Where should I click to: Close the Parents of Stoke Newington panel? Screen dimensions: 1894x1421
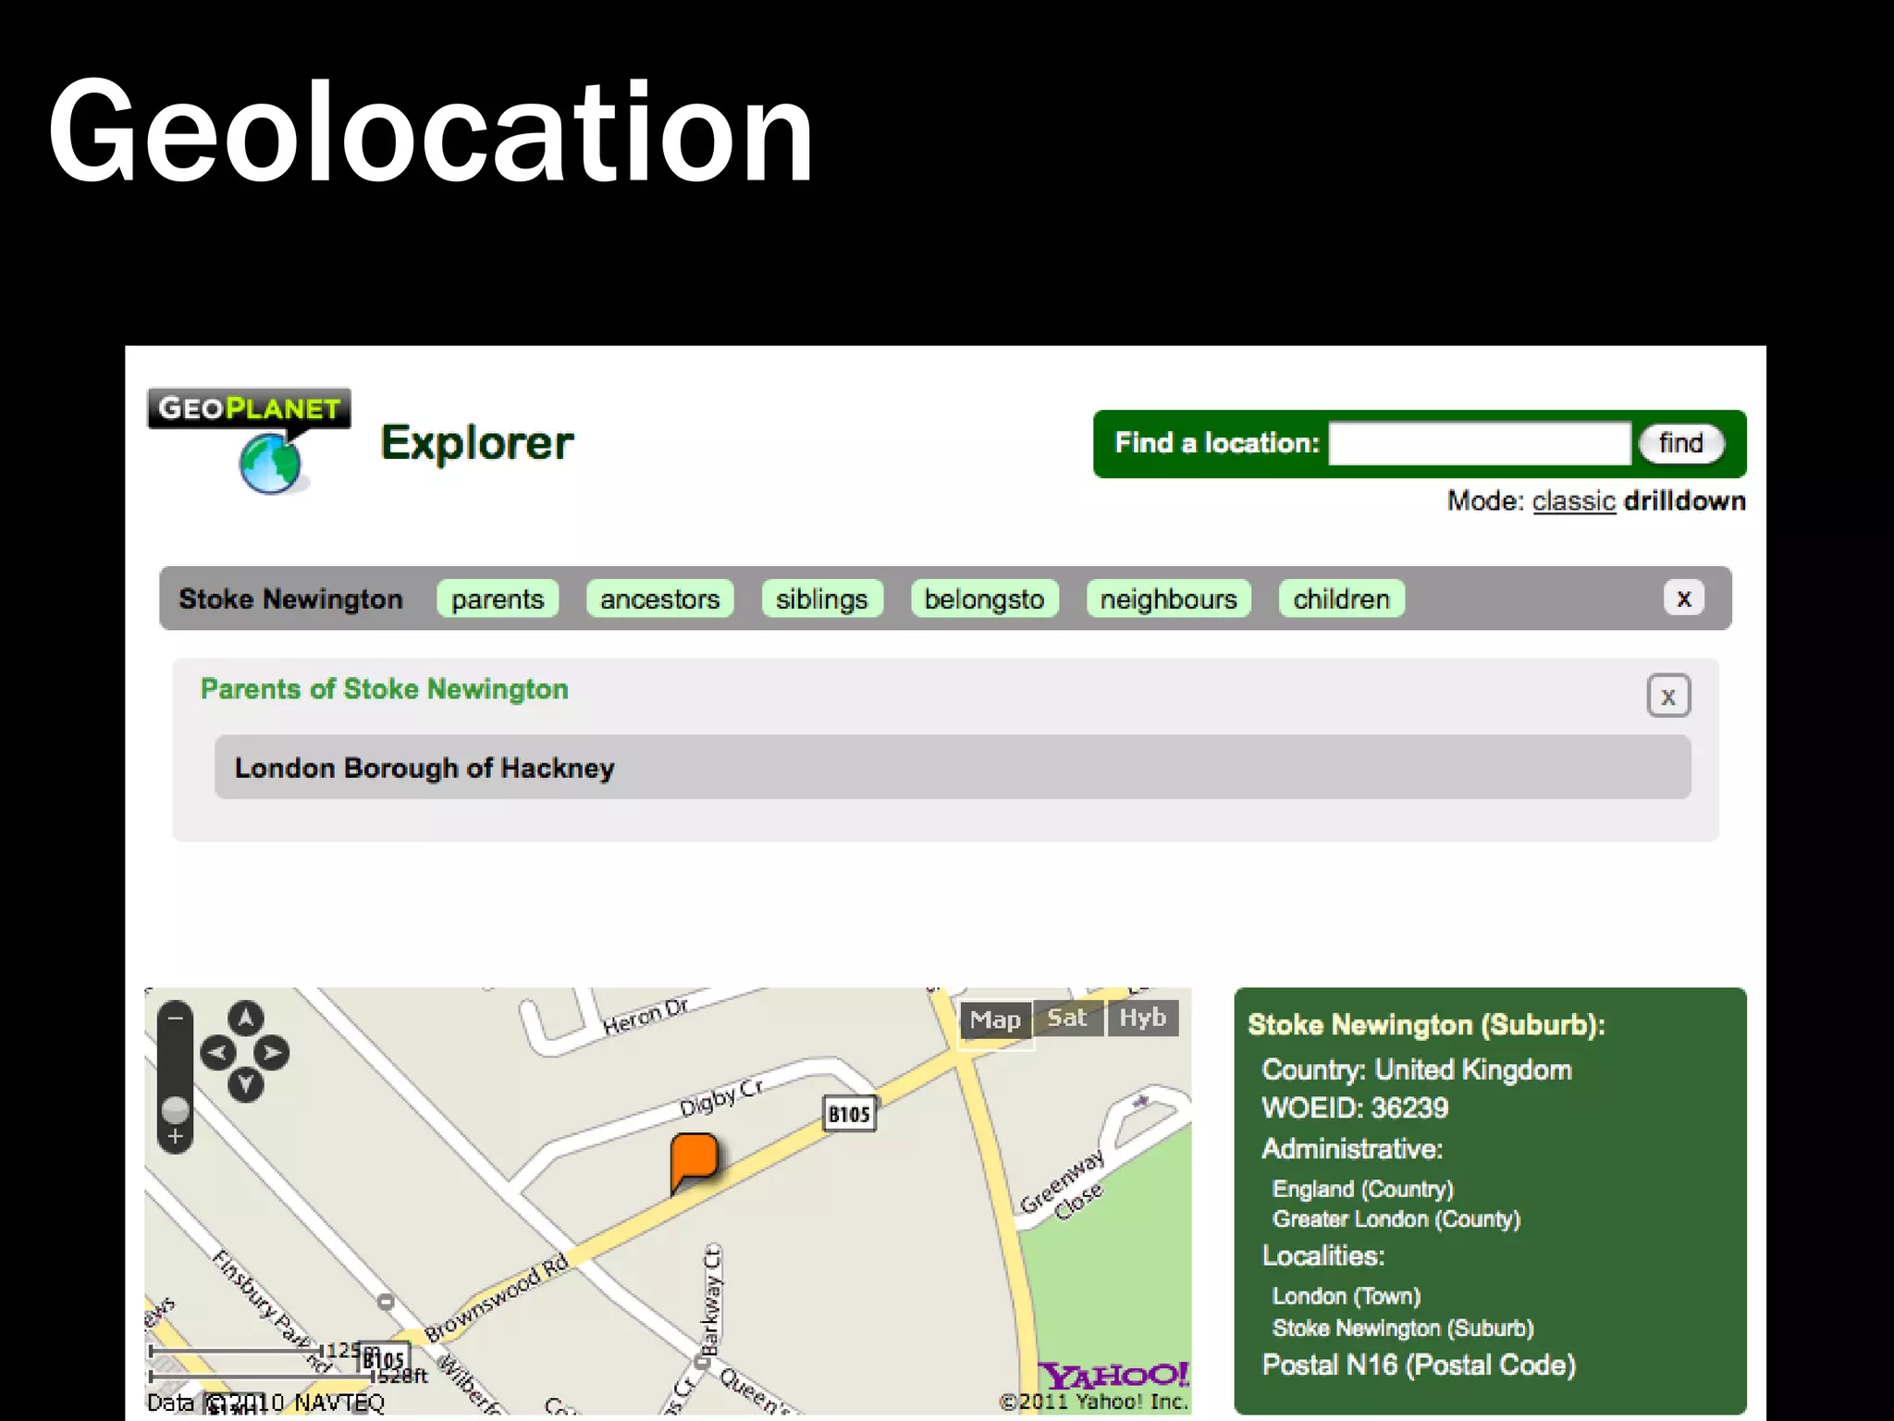(x=1667, y=697)
